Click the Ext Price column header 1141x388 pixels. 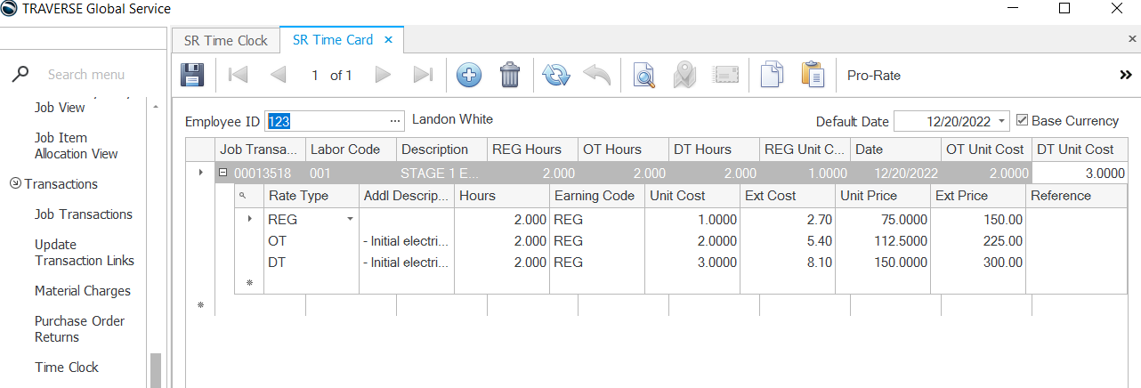[x=978, y=196]
